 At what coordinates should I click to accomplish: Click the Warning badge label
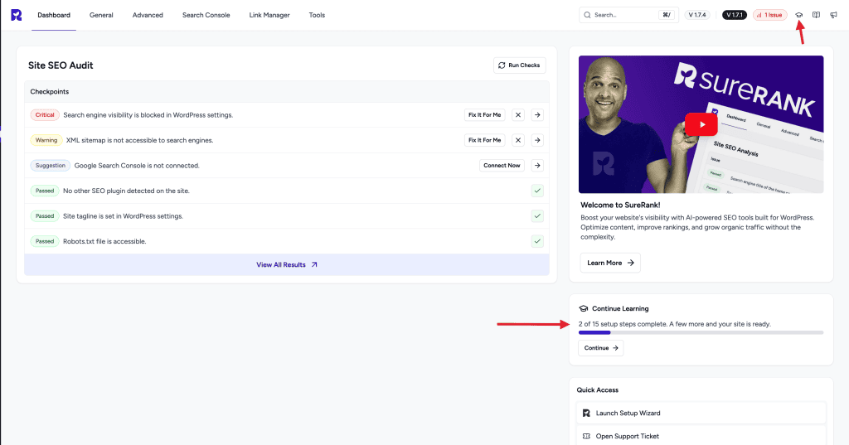(46, 140)
